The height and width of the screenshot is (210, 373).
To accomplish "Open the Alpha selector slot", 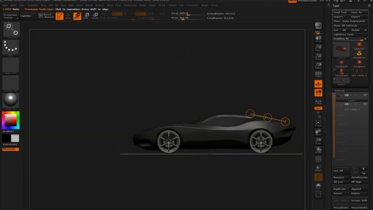I will pos(11,65).
